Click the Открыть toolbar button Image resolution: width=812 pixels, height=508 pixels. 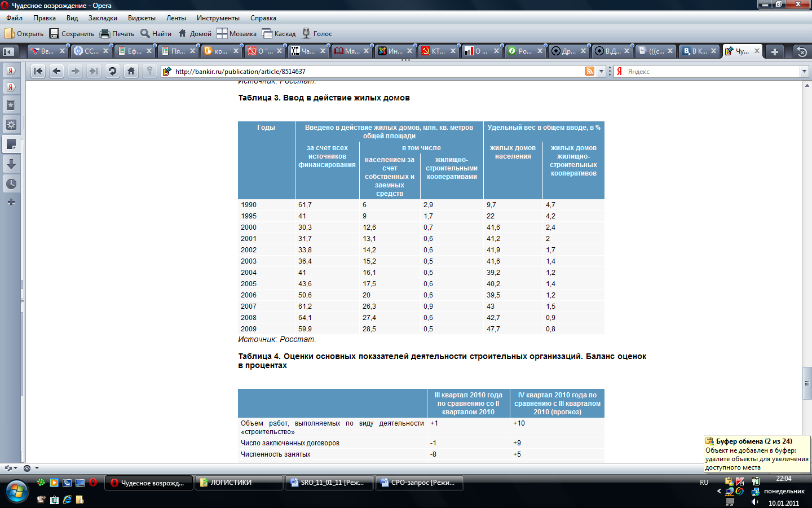pyautogui.click(x=24, y=34)
